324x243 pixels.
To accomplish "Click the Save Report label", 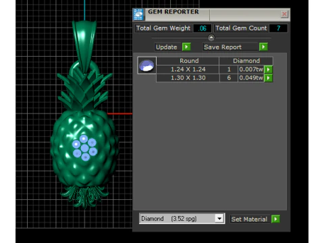I will (x=230, y=47).
